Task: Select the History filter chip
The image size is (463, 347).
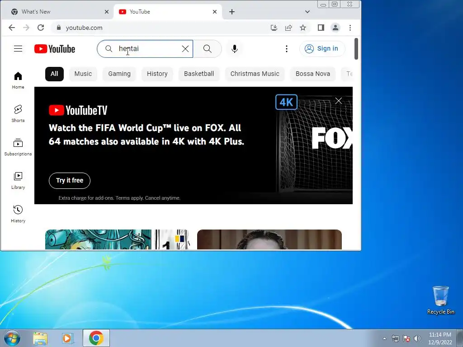Action: (157, 74)
